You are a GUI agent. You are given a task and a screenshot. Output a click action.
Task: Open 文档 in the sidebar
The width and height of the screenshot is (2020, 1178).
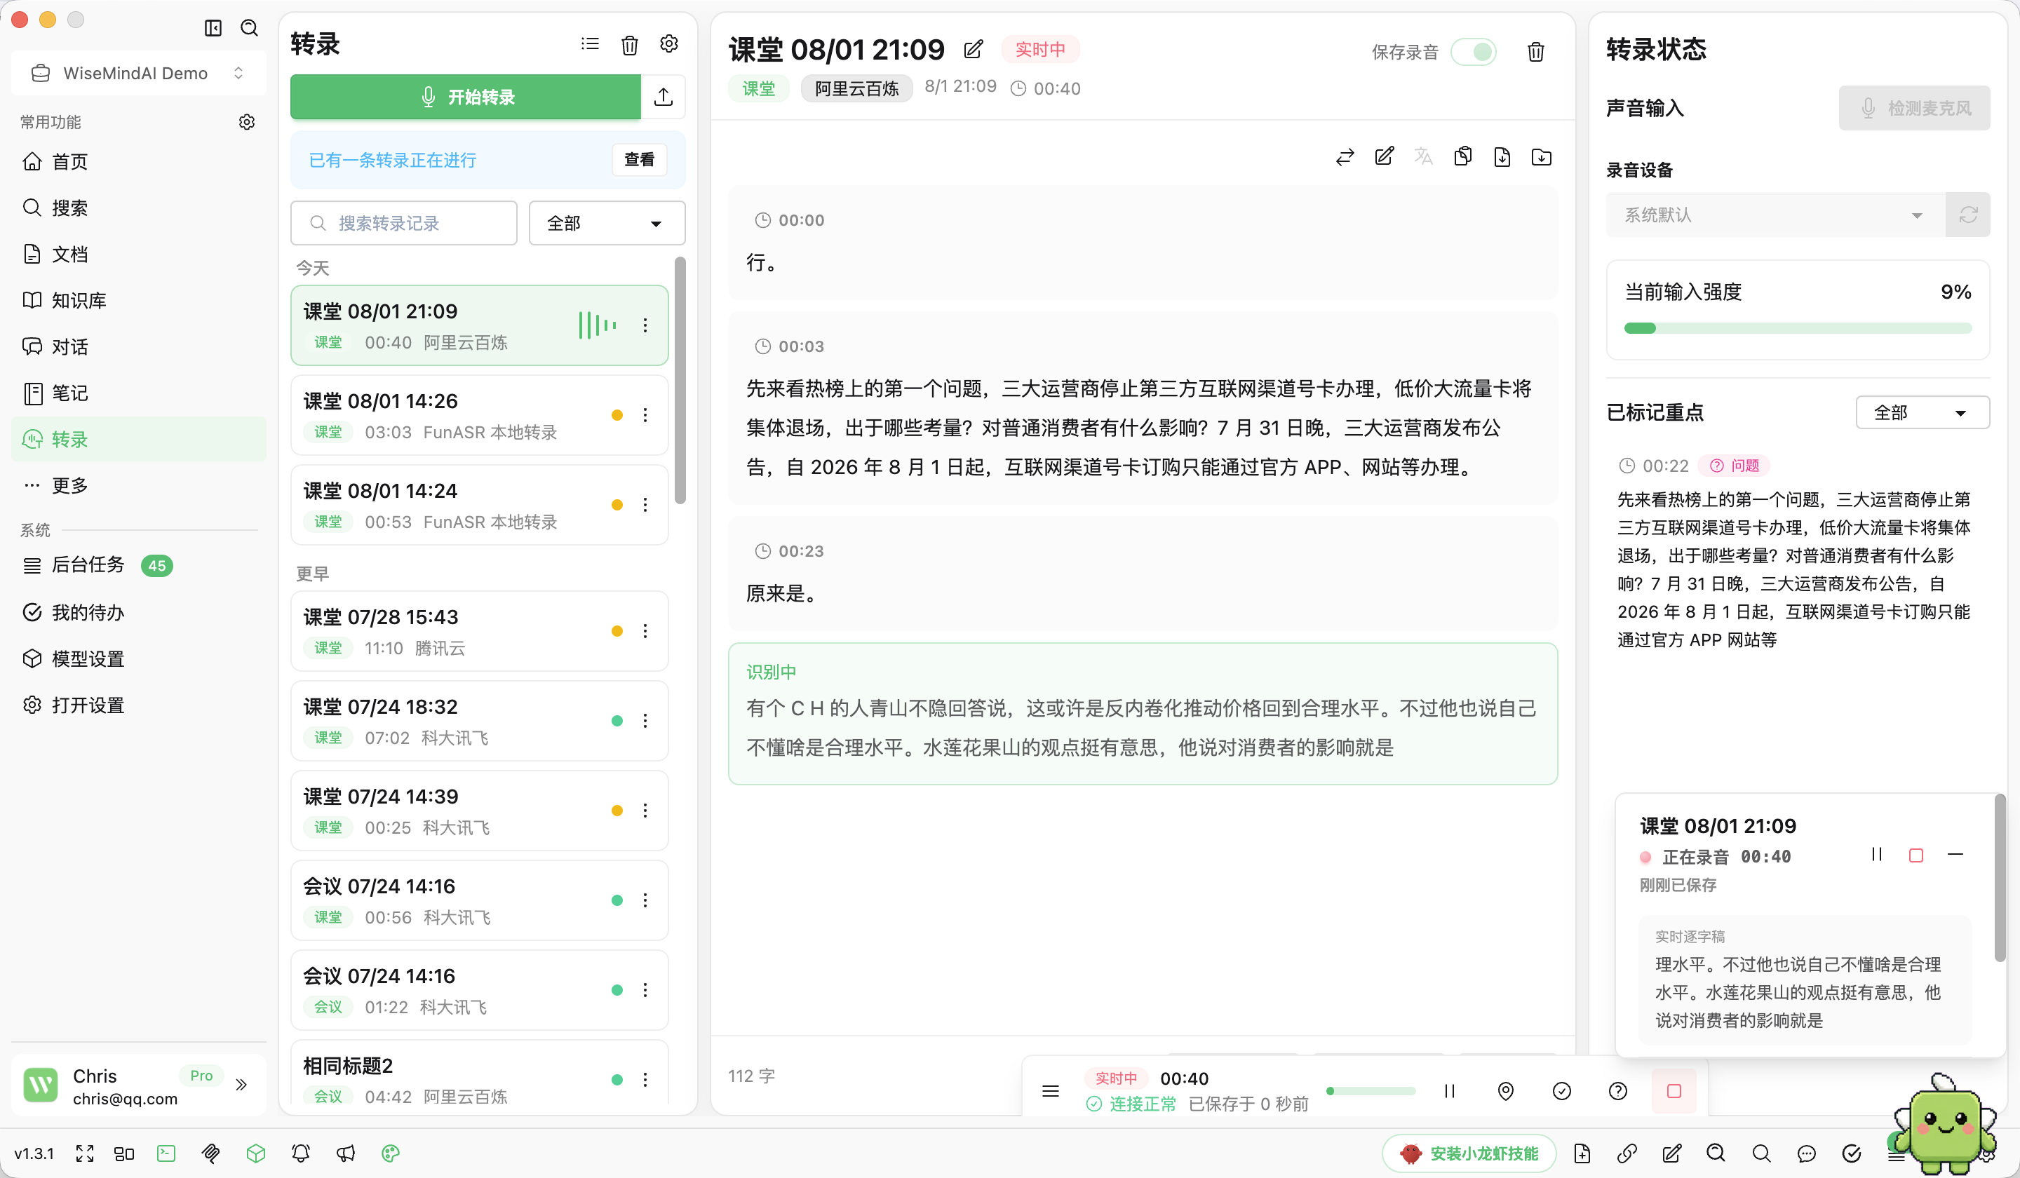[139, 254]
